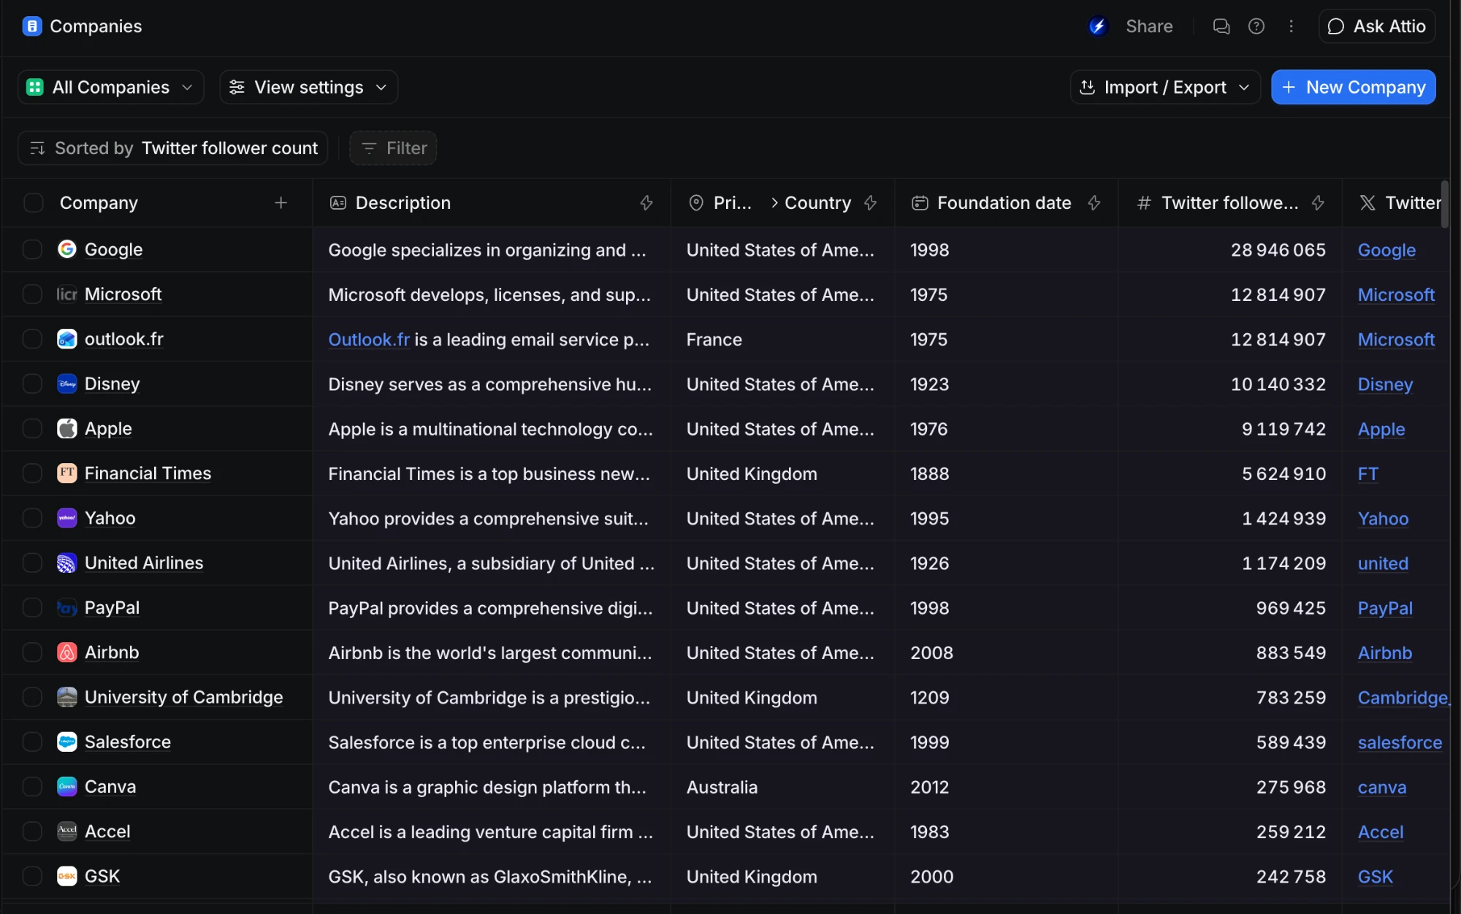Select the United Airlines row checkbox
Image resolution: width=1461 pixels, height=914 pixels.
pos(32,563)
